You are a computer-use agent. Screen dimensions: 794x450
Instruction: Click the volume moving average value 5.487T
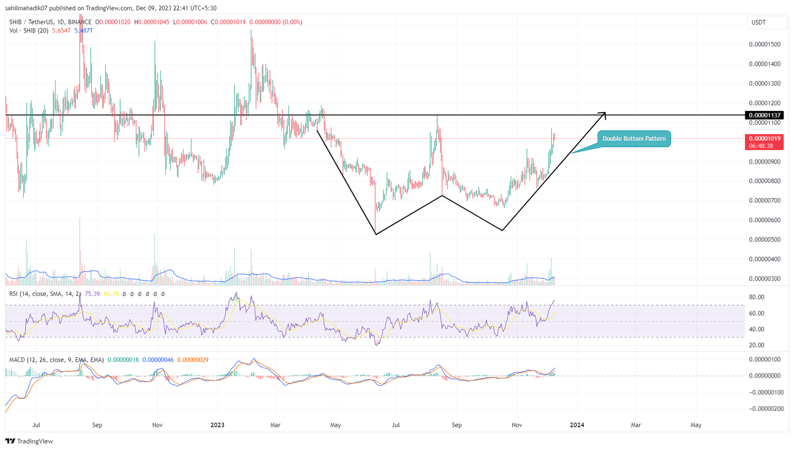(83, 31)
